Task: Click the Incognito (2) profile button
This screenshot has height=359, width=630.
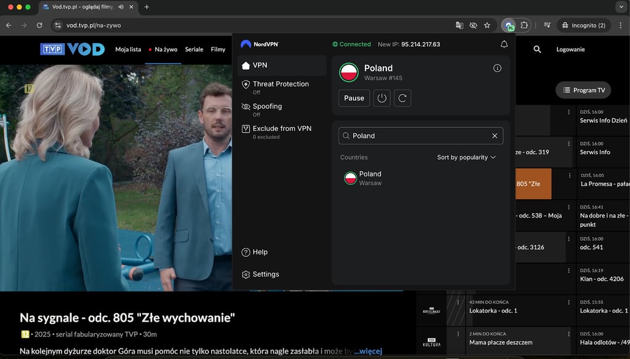Action: click(584, 25)
